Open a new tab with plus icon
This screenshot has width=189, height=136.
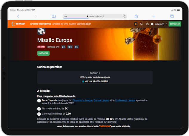154,16
